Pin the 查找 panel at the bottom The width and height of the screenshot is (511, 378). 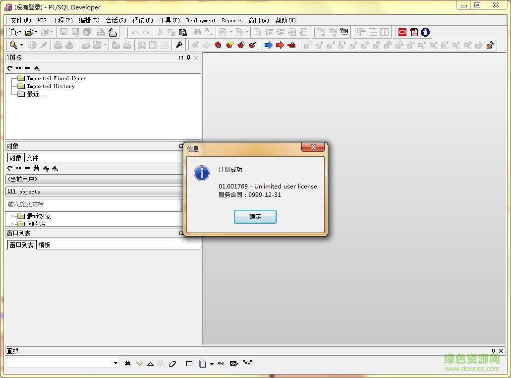coord(494,351)
